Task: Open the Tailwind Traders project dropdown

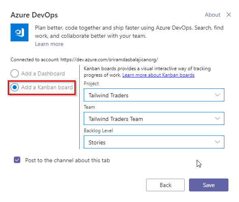Action: [x=154, y=95]
